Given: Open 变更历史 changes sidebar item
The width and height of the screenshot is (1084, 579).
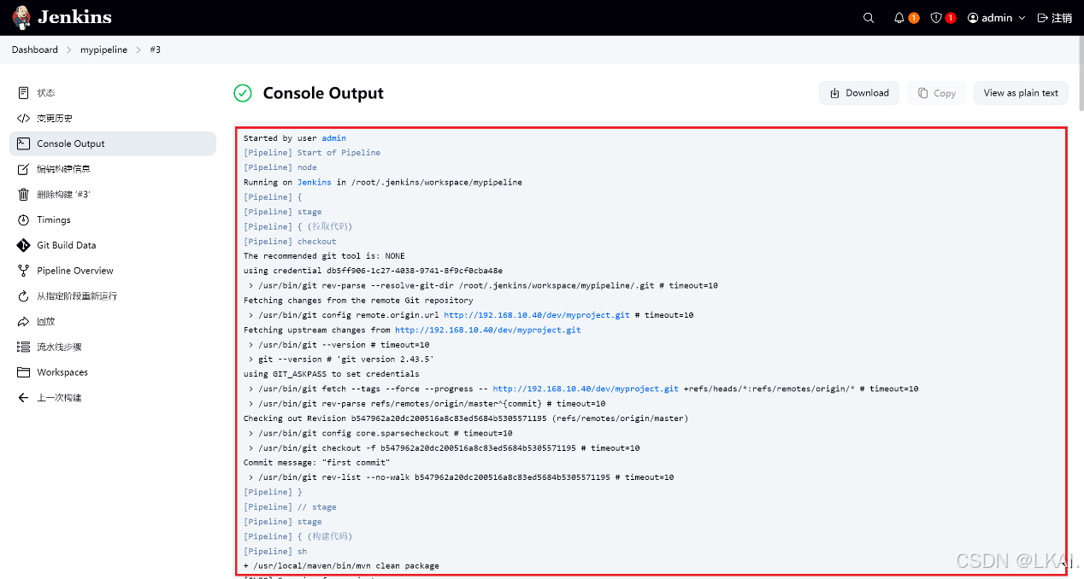Looking at the screenshot, I should coord(113,118).
